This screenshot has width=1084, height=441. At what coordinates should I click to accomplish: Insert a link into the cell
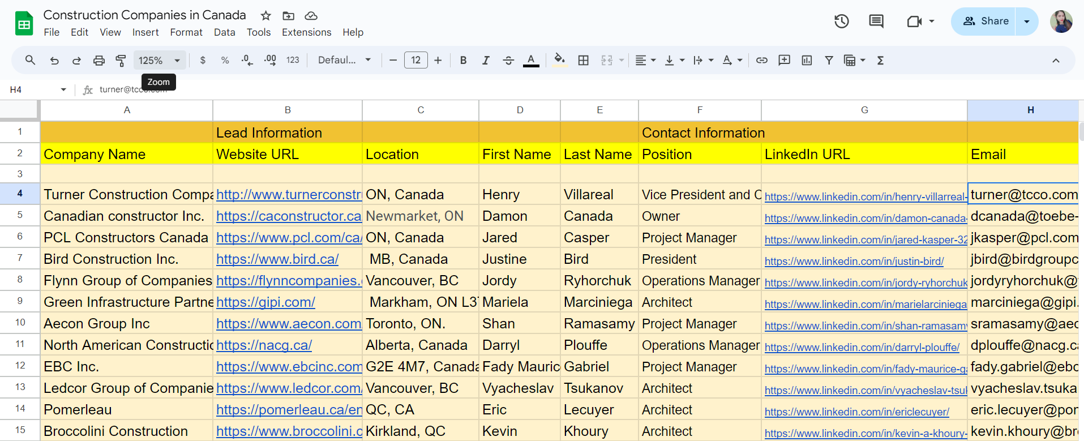pos(762,60)
